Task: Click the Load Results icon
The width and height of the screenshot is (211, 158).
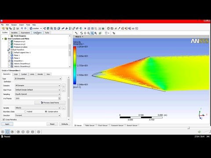Action: coord(3,29)
